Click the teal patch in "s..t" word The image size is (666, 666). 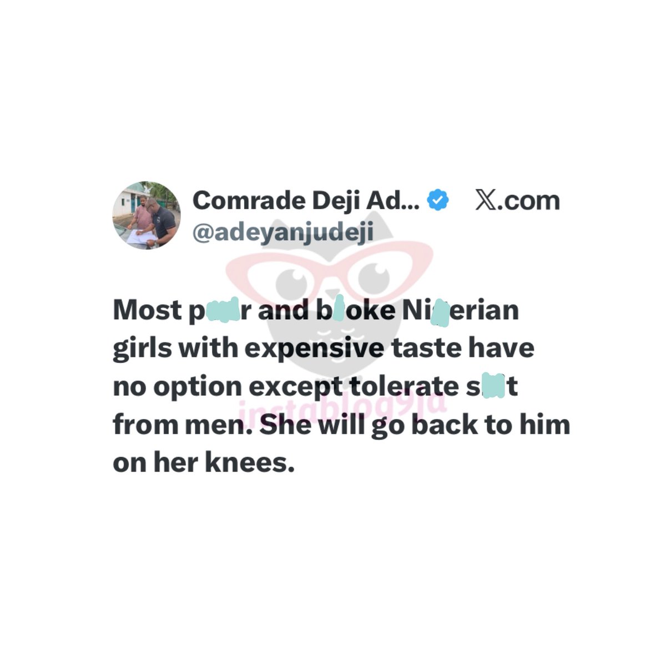tap(493, 387)
